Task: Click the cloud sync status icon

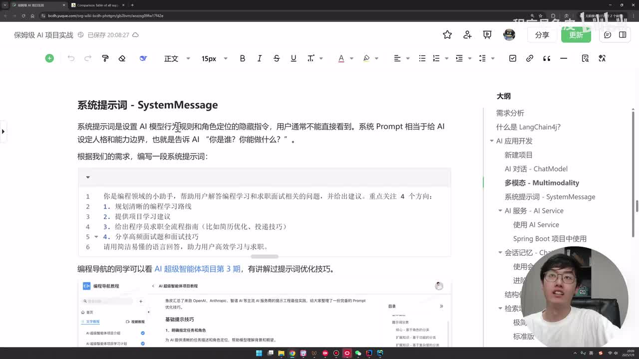Action: click(135, 35)
